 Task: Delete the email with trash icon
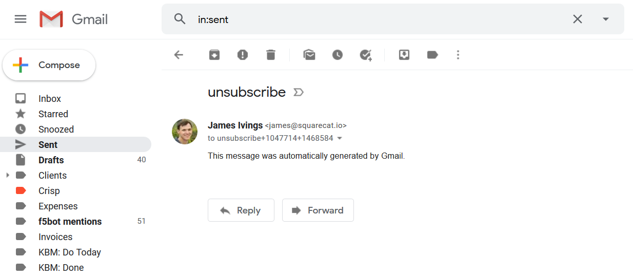pos(271,55)
